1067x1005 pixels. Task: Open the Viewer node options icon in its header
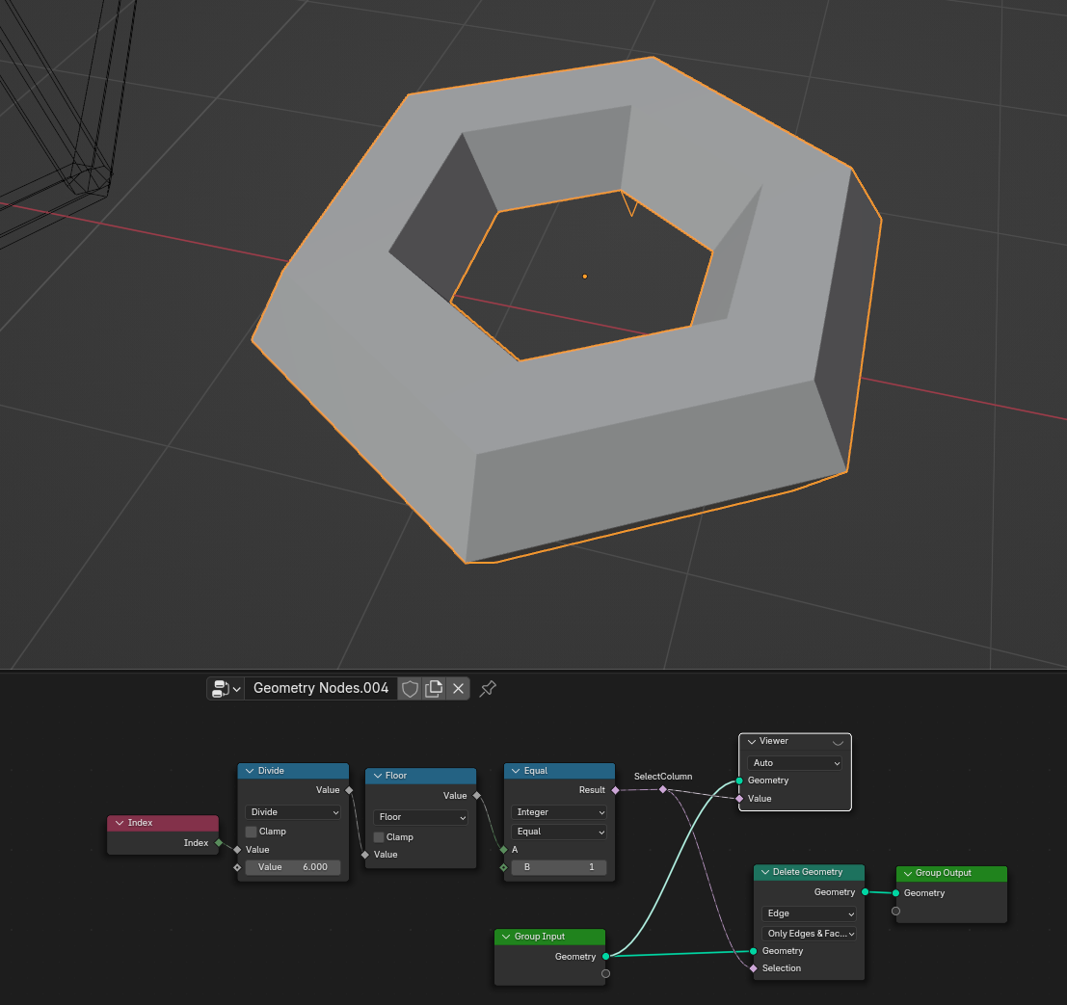[838, 742]
